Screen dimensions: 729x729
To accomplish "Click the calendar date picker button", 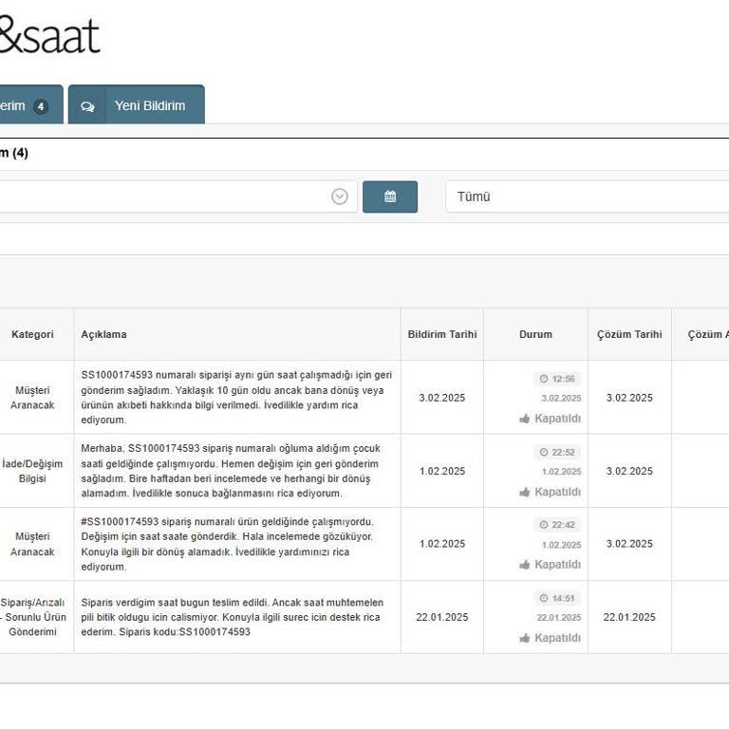I will coord(389,196).
